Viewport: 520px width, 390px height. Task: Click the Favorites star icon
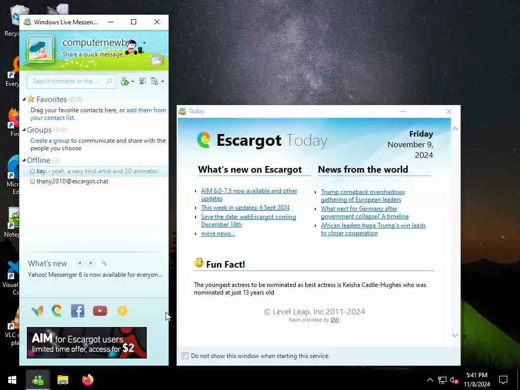point(31,99)
